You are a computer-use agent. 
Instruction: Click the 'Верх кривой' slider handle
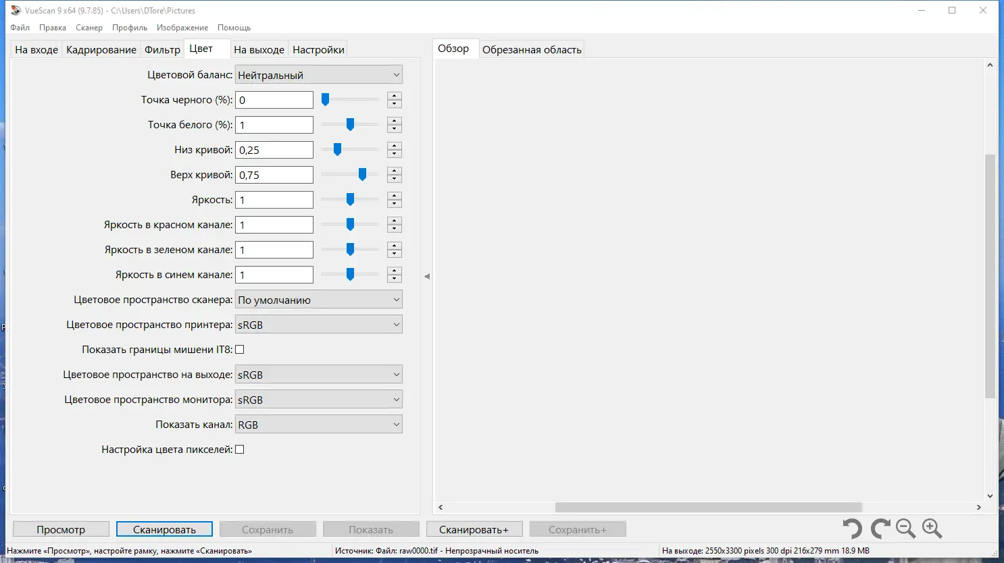point(362,175)
